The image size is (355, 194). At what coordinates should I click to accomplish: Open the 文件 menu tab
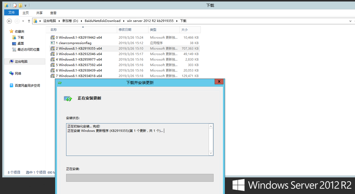(12, 13)
